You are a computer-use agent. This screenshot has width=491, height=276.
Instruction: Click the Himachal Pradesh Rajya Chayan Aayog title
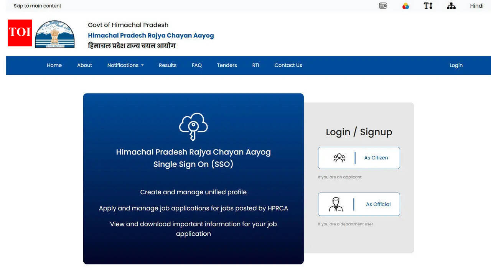(x=151, y=36)
